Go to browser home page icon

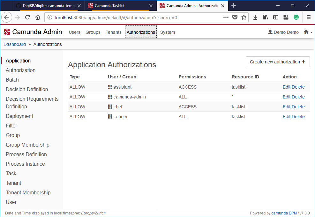(38, 18)
